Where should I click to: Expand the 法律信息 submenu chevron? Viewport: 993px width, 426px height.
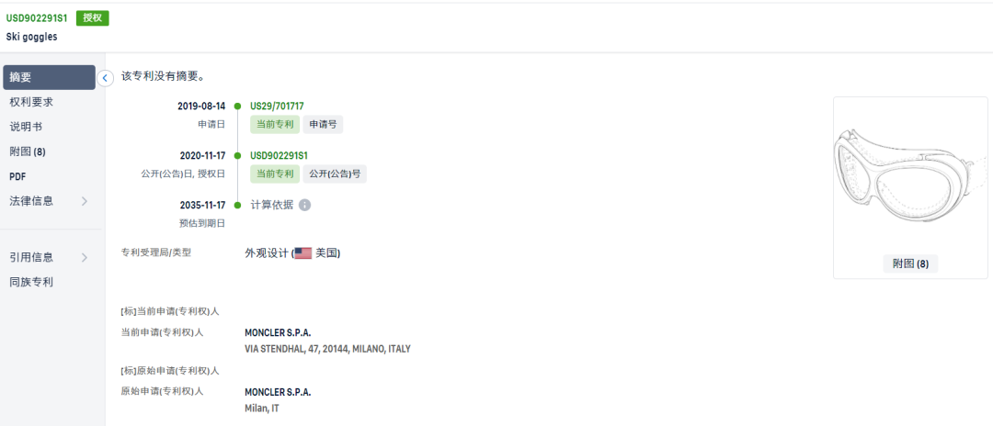[85, 202]
